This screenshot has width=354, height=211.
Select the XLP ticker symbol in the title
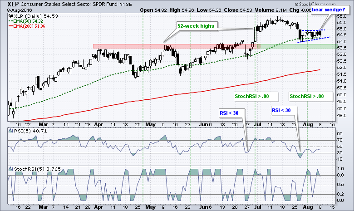[13, 4]
